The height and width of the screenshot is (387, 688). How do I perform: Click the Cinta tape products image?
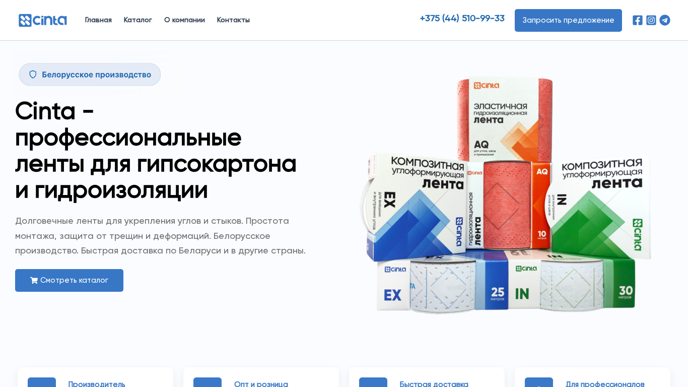pos(506,196)
